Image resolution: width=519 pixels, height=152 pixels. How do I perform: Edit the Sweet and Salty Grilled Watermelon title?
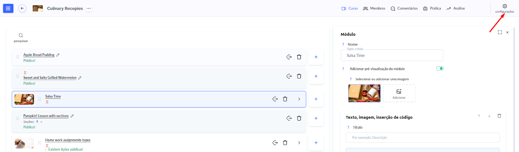point(80,78)
